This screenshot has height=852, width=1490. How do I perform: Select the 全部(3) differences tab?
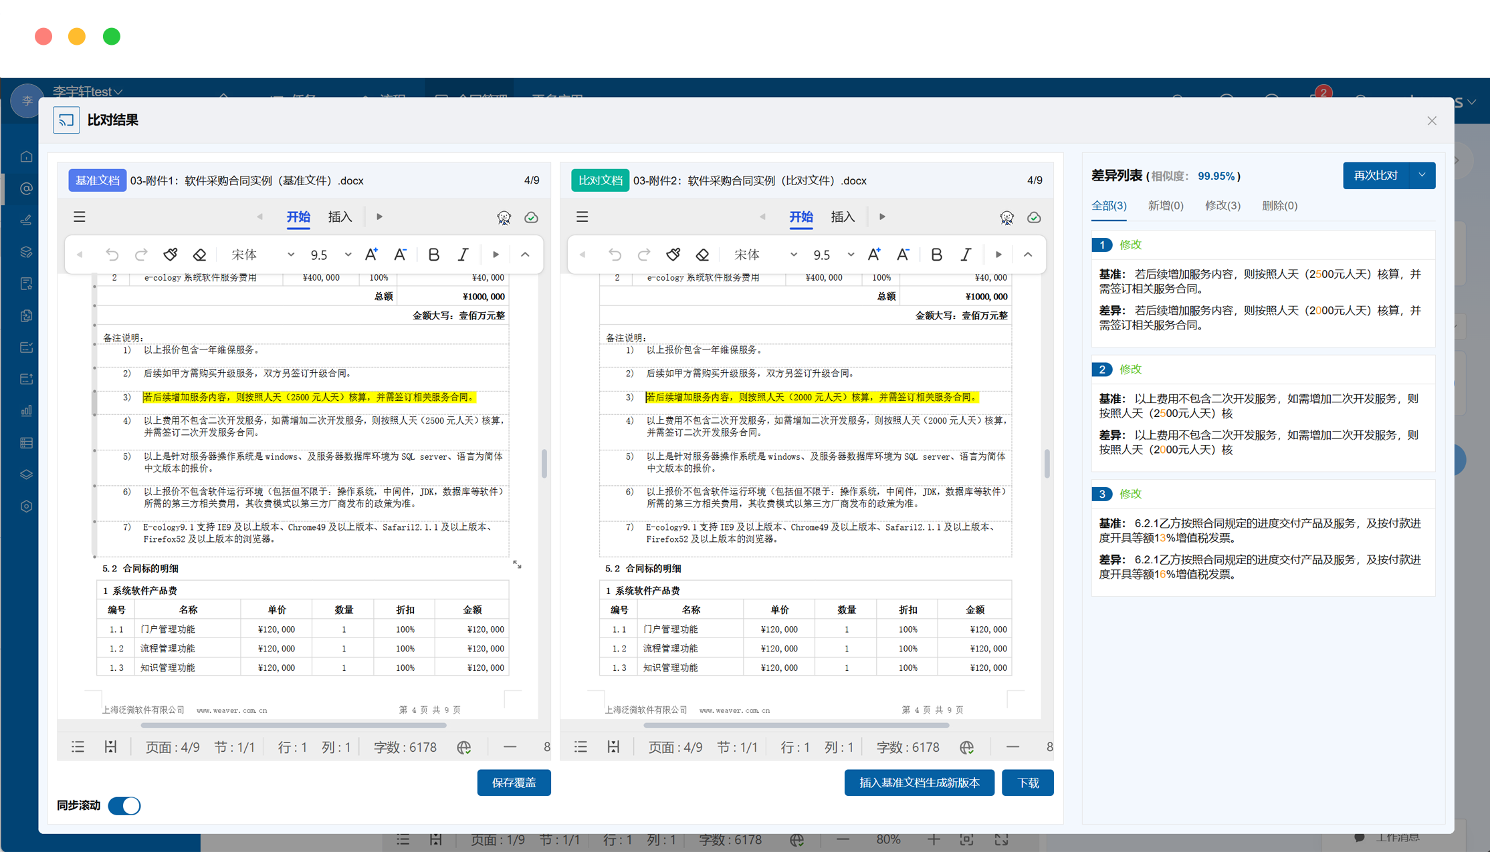click(1109, 206)
